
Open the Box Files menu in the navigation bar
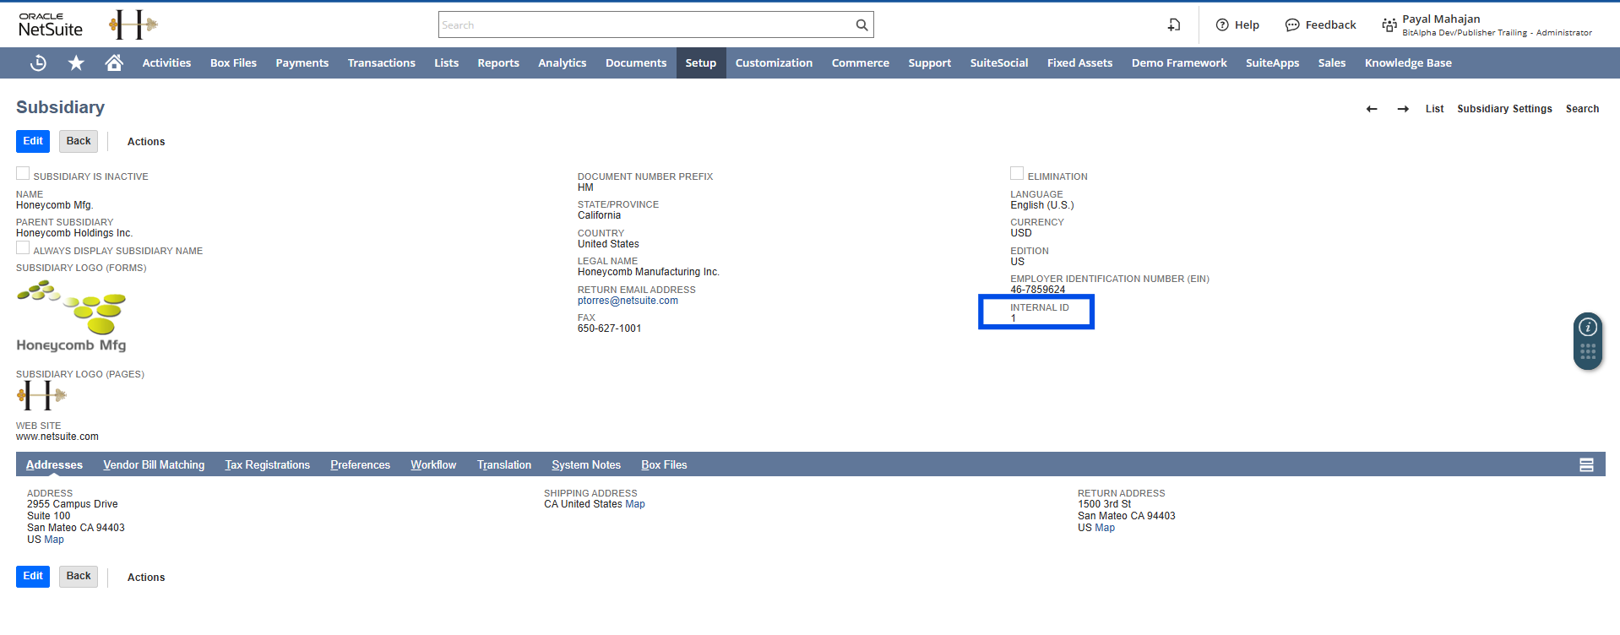[233, 63]
